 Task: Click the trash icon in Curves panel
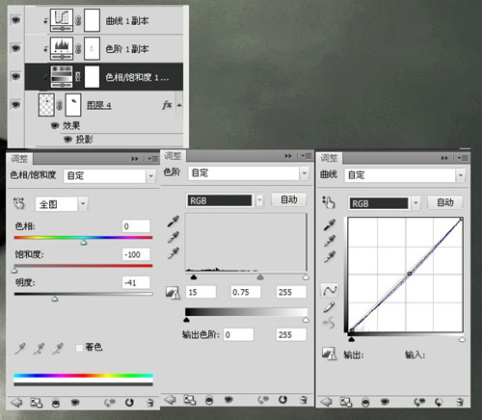tap(460, 402)
